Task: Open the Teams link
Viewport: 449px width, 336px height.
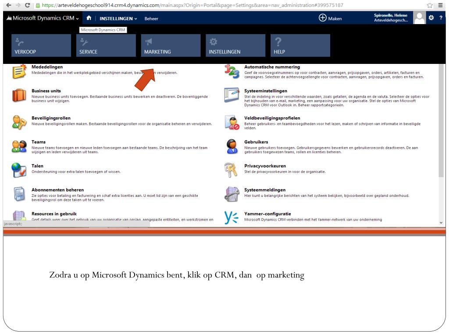Action: pyautogui.click(x=39, y=142)
